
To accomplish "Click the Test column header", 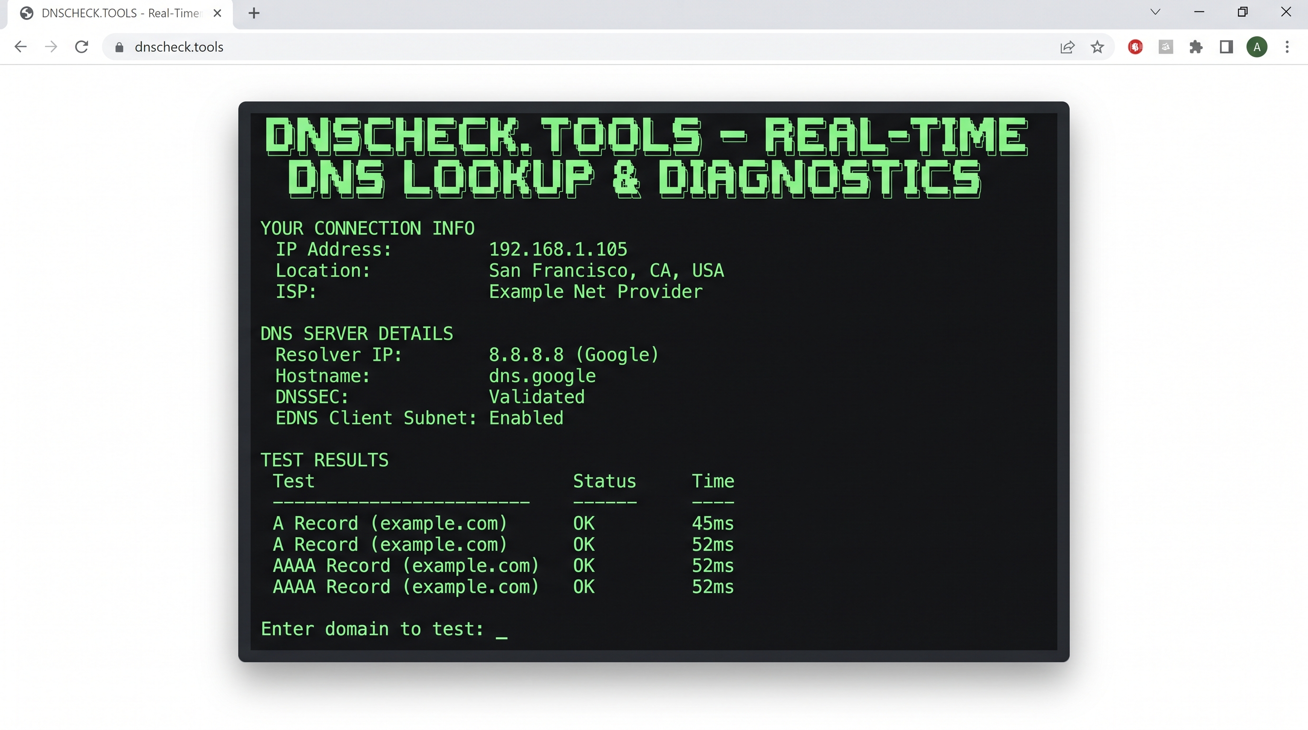I will pyautogui.click(x=293, y=481).
